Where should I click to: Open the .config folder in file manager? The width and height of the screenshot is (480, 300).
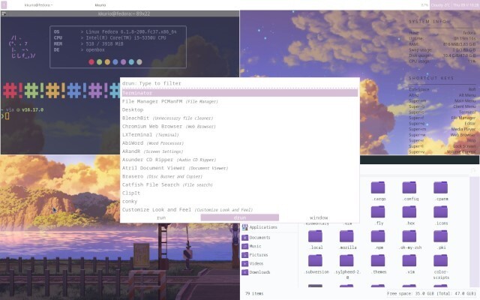409,187
